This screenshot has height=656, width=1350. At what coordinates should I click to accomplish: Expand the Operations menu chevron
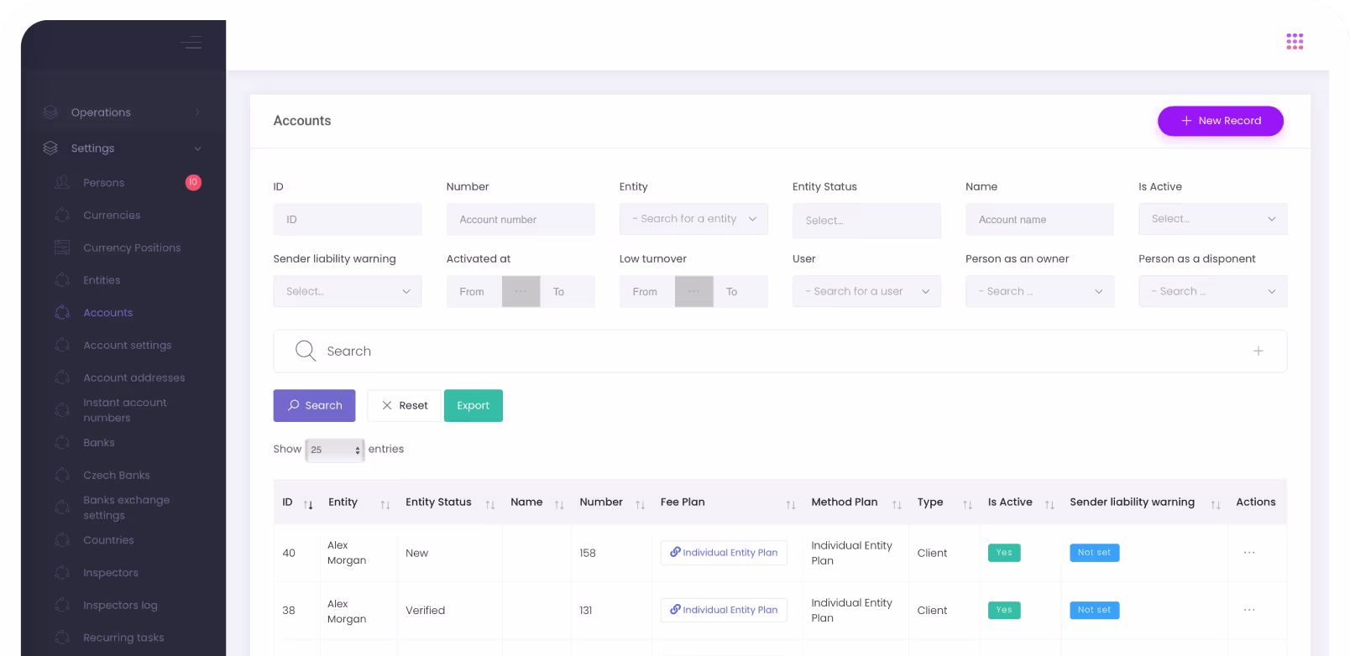pos(197,112)
